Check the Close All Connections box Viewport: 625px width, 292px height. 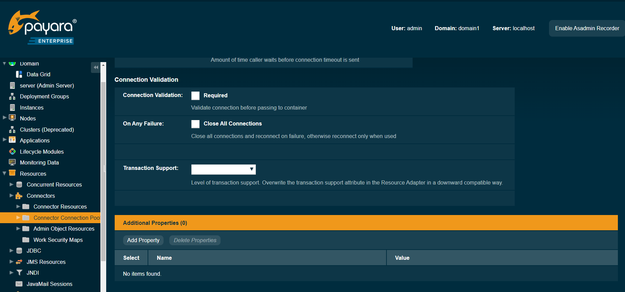195,124
